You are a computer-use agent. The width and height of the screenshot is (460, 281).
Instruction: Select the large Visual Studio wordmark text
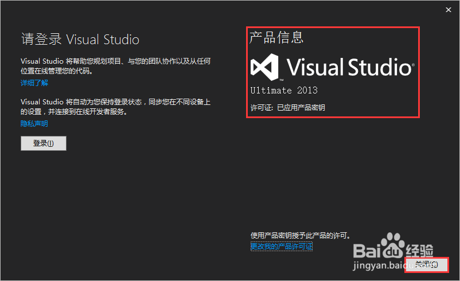click(x=348, y=67)
